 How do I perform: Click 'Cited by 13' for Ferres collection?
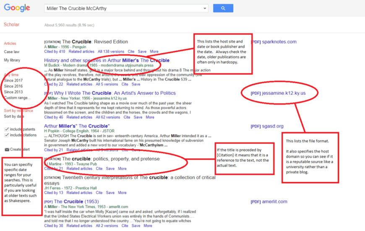tap(54, 192)
